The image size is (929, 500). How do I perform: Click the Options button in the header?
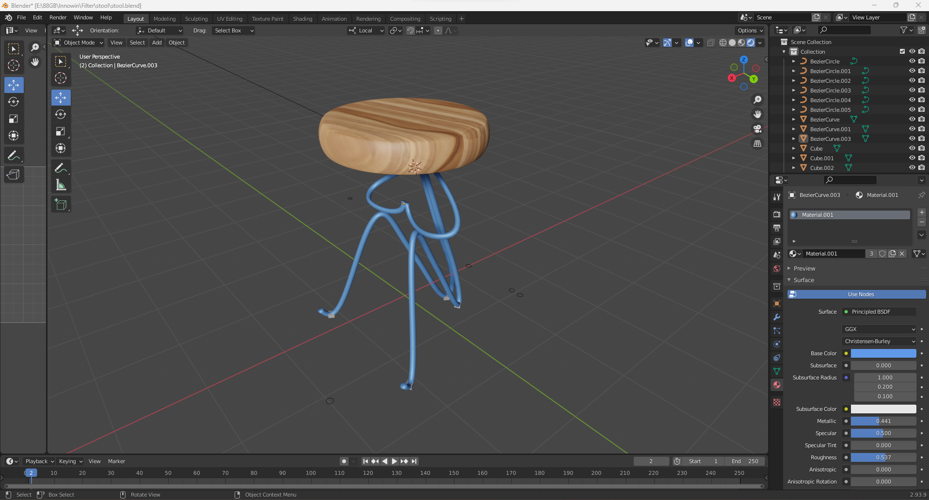tap(750, 30)
